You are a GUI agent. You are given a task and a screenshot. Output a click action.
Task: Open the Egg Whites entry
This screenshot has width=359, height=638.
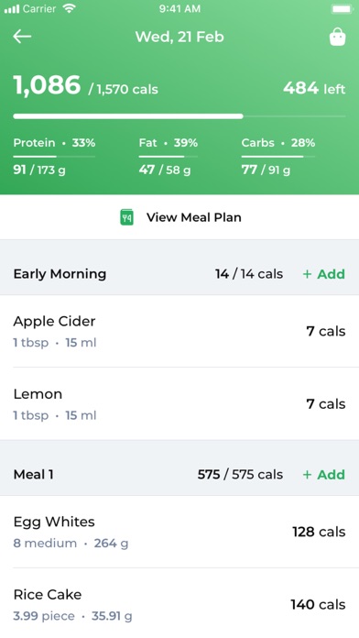[179, 532]
